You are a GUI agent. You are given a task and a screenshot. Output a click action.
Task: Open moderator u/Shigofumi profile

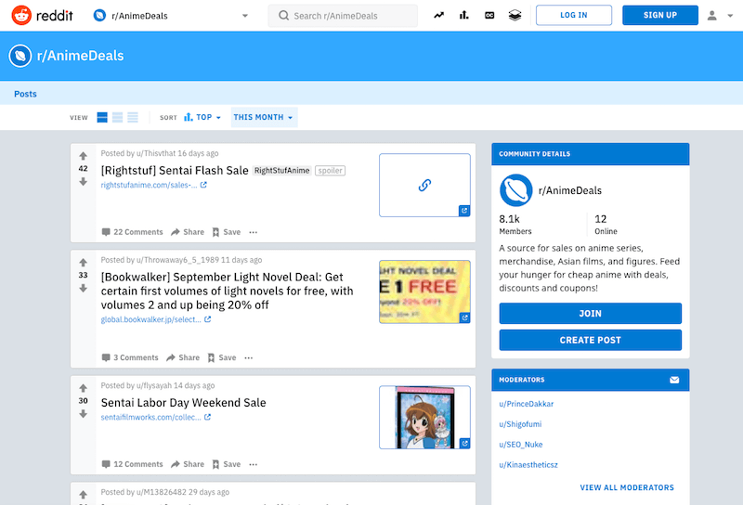point(520,424)
